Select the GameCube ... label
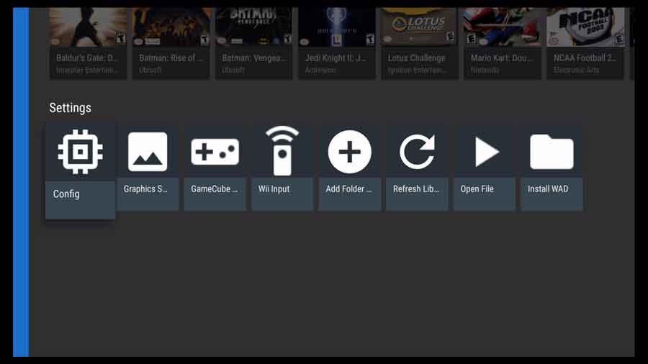The image size is (648, 364). pos(214,189)
